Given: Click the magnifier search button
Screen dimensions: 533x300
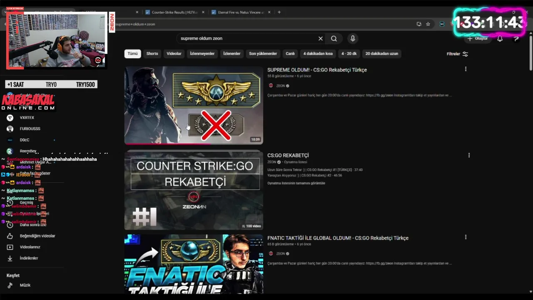Looking at the screenshot, I should [x=334, y=38].
